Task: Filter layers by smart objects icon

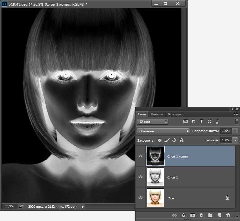Action: pos(217,122)
